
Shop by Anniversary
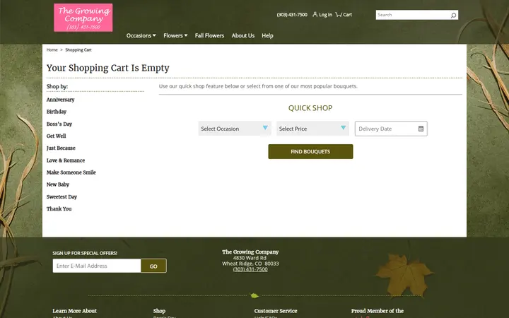click(60, 100)
